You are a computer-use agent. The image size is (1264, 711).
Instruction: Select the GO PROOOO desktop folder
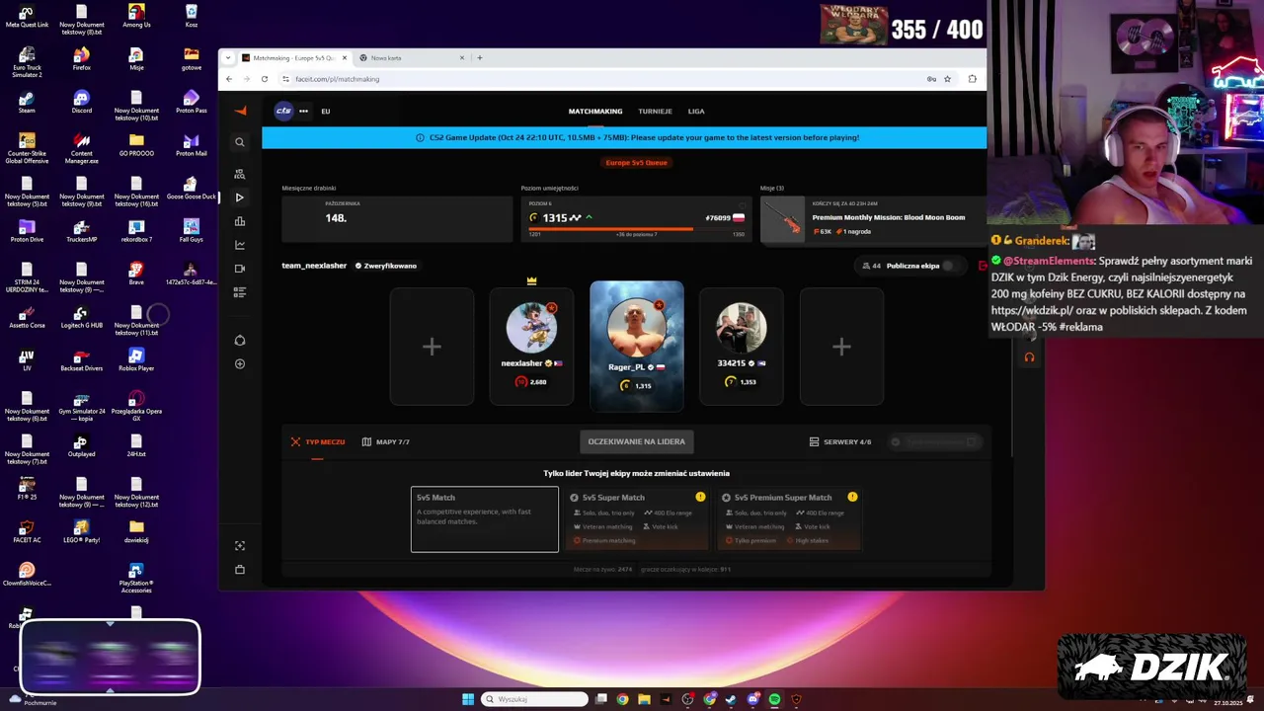click(136, 145)
